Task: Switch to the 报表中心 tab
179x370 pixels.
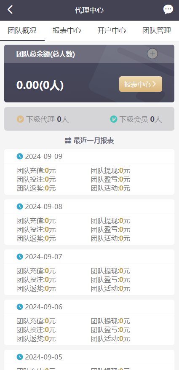Action: click(x=67, y=31)
